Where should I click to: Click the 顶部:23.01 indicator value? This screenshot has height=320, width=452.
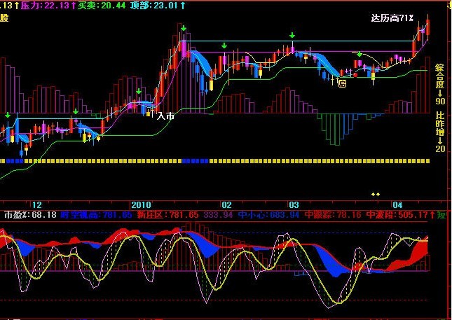pos(158,5)
